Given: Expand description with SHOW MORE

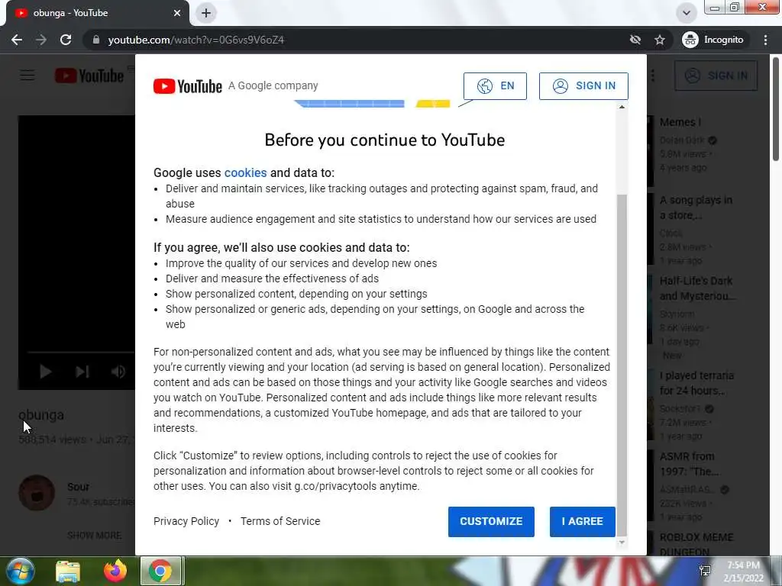Looking at the screenshot, I should [94, 535].
